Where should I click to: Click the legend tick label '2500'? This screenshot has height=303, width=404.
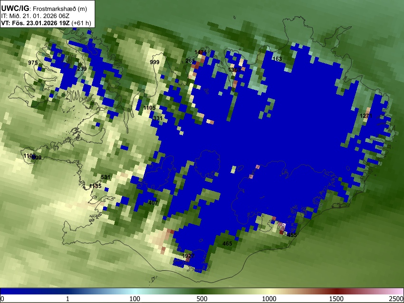[396, 299]
